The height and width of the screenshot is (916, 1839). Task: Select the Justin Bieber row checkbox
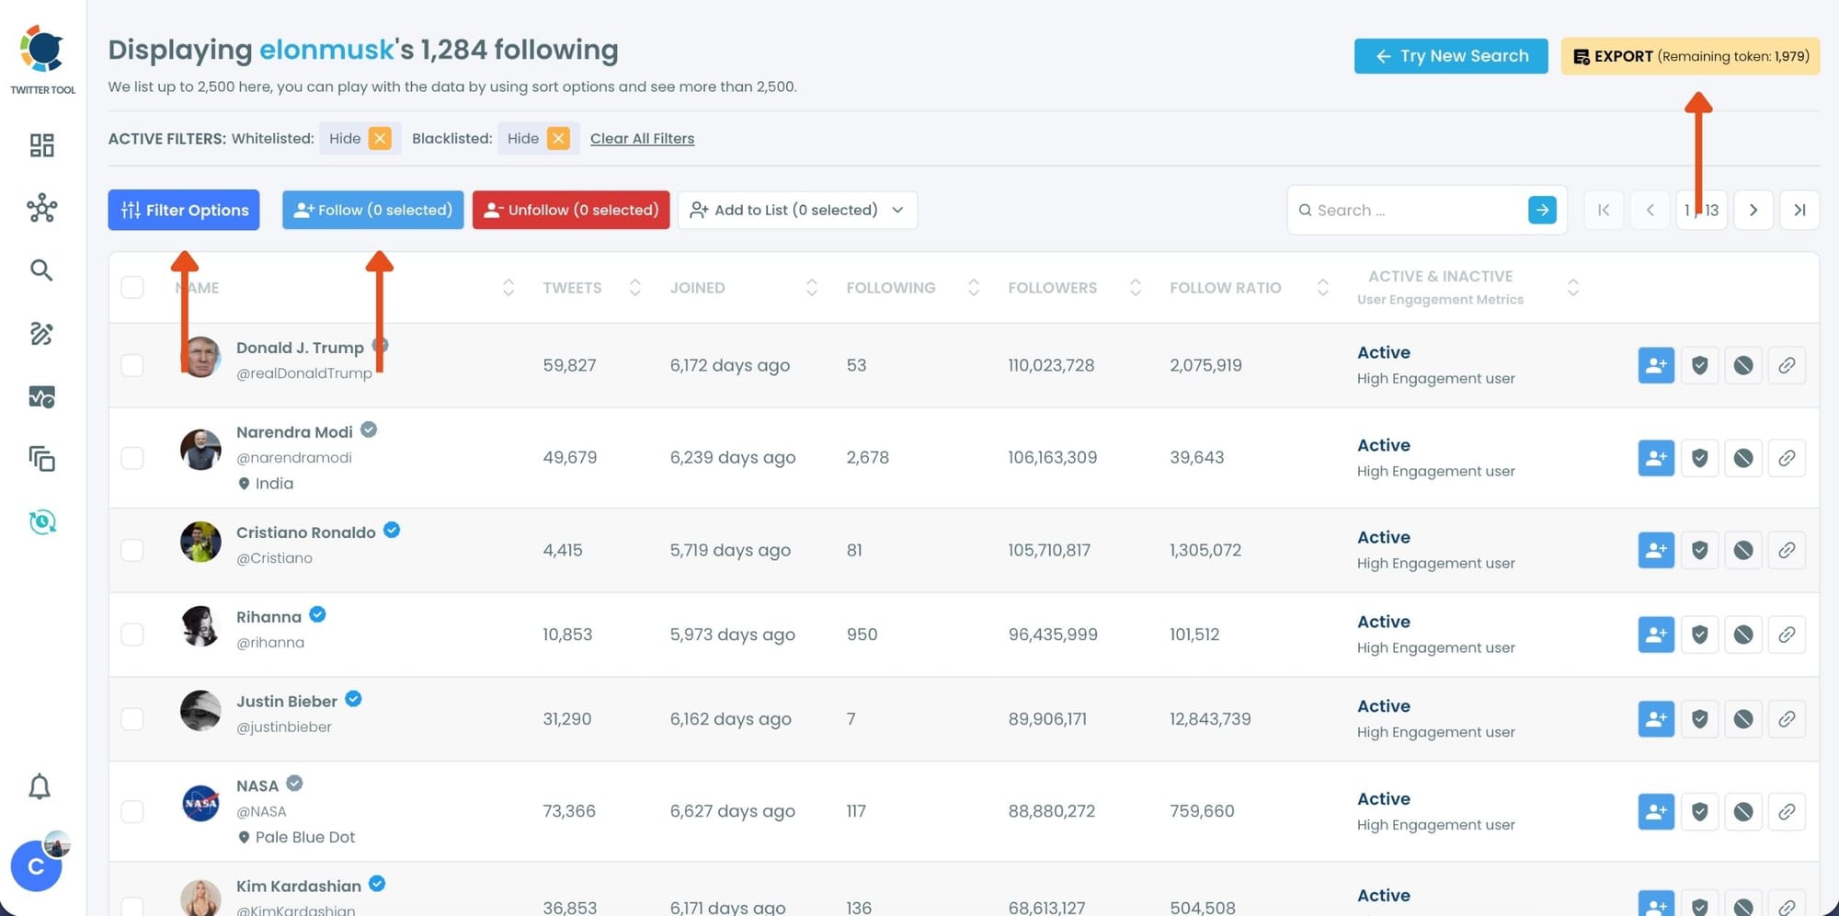(132, 719)
